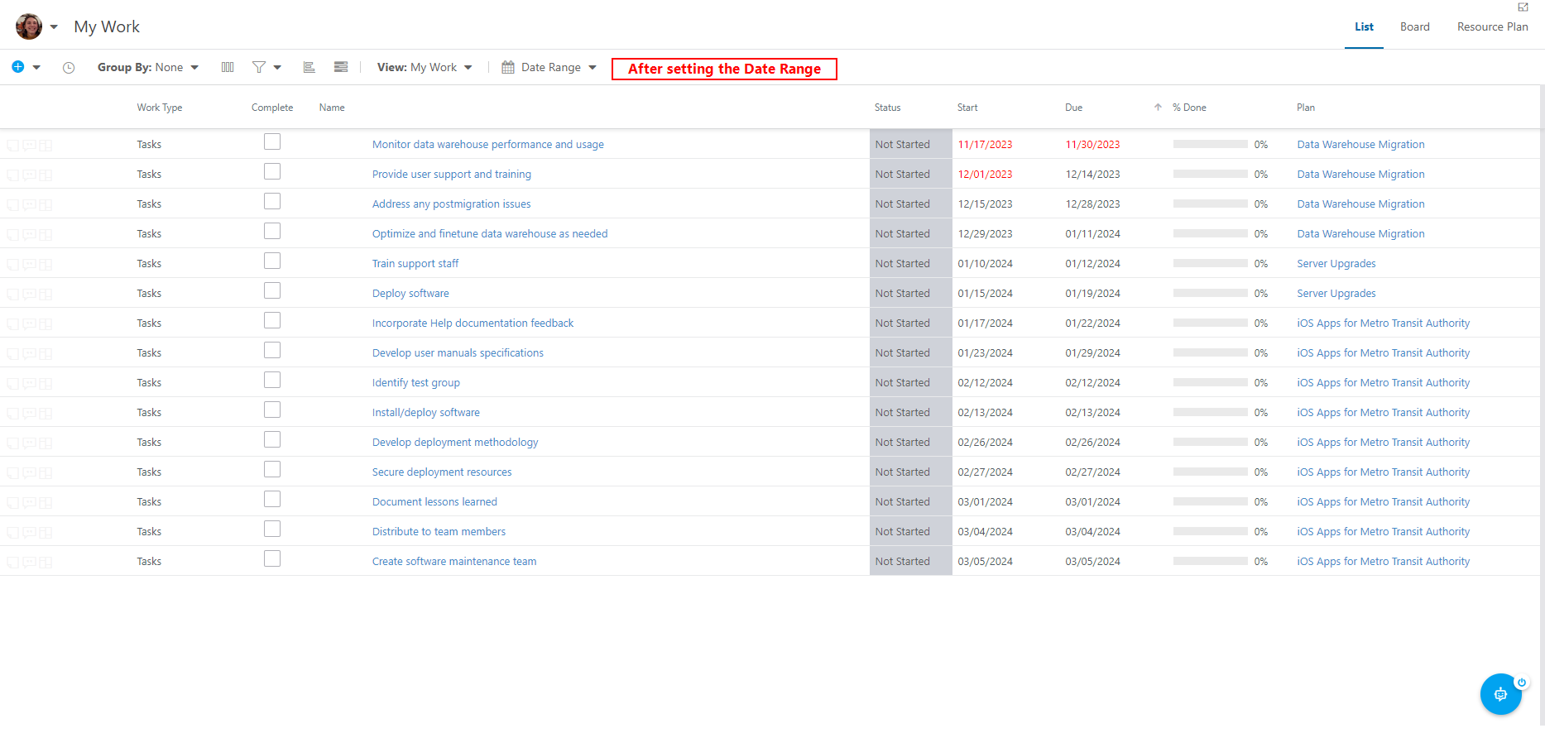Tick the Deploy software complete checkbox
This screenshot has height=733, width=1545.
click(x=272, y=290)
